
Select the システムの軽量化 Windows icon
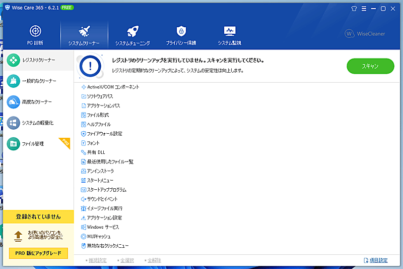14,123
